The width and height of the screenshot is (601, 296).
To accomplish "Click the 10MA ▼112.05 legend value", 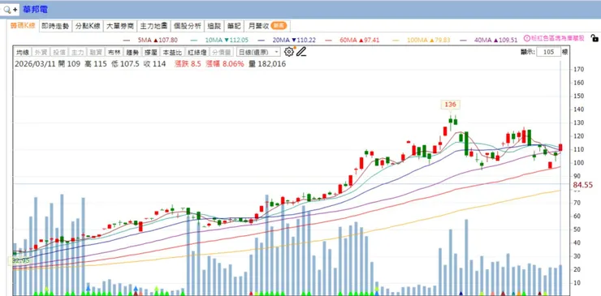I will click(x=227, y=40).
